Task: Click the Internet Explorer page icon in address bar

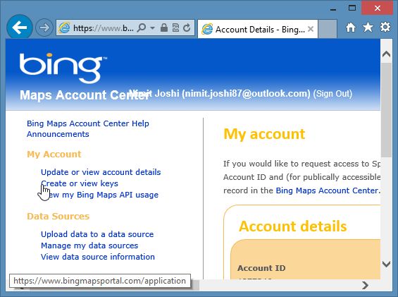Action: pos(64,28)
